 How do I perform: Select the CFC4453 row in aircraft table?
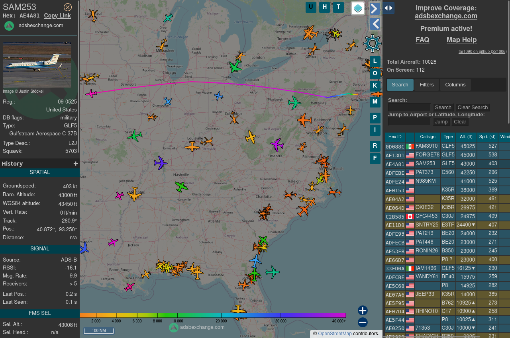(447, 216)
